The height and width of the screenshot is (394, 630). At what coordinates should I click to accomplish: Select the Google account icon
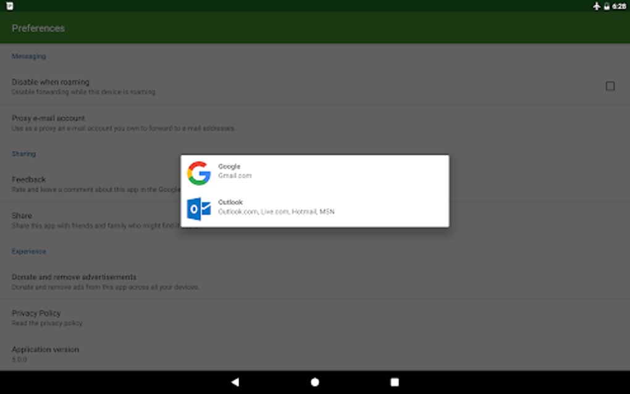199,173
